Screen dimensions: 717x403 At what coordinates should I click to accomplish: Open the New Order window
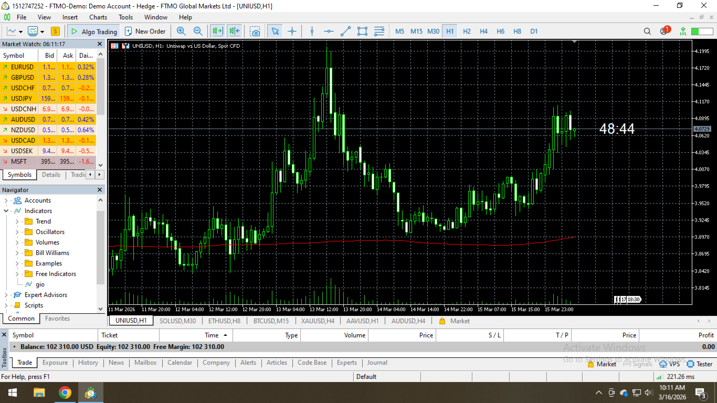click(x=145, y=31)
